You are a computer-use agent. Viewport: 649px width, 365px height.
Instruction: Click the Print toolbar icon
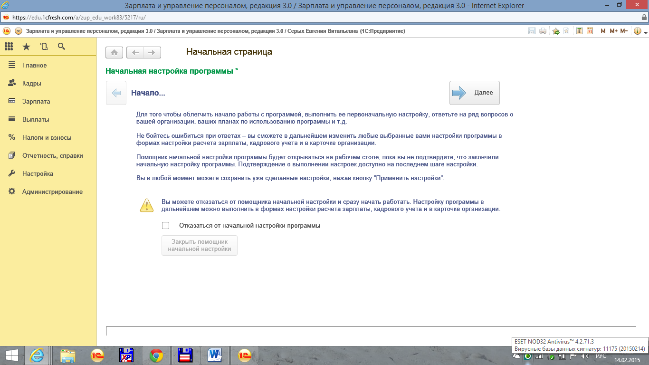coord(543,31)
